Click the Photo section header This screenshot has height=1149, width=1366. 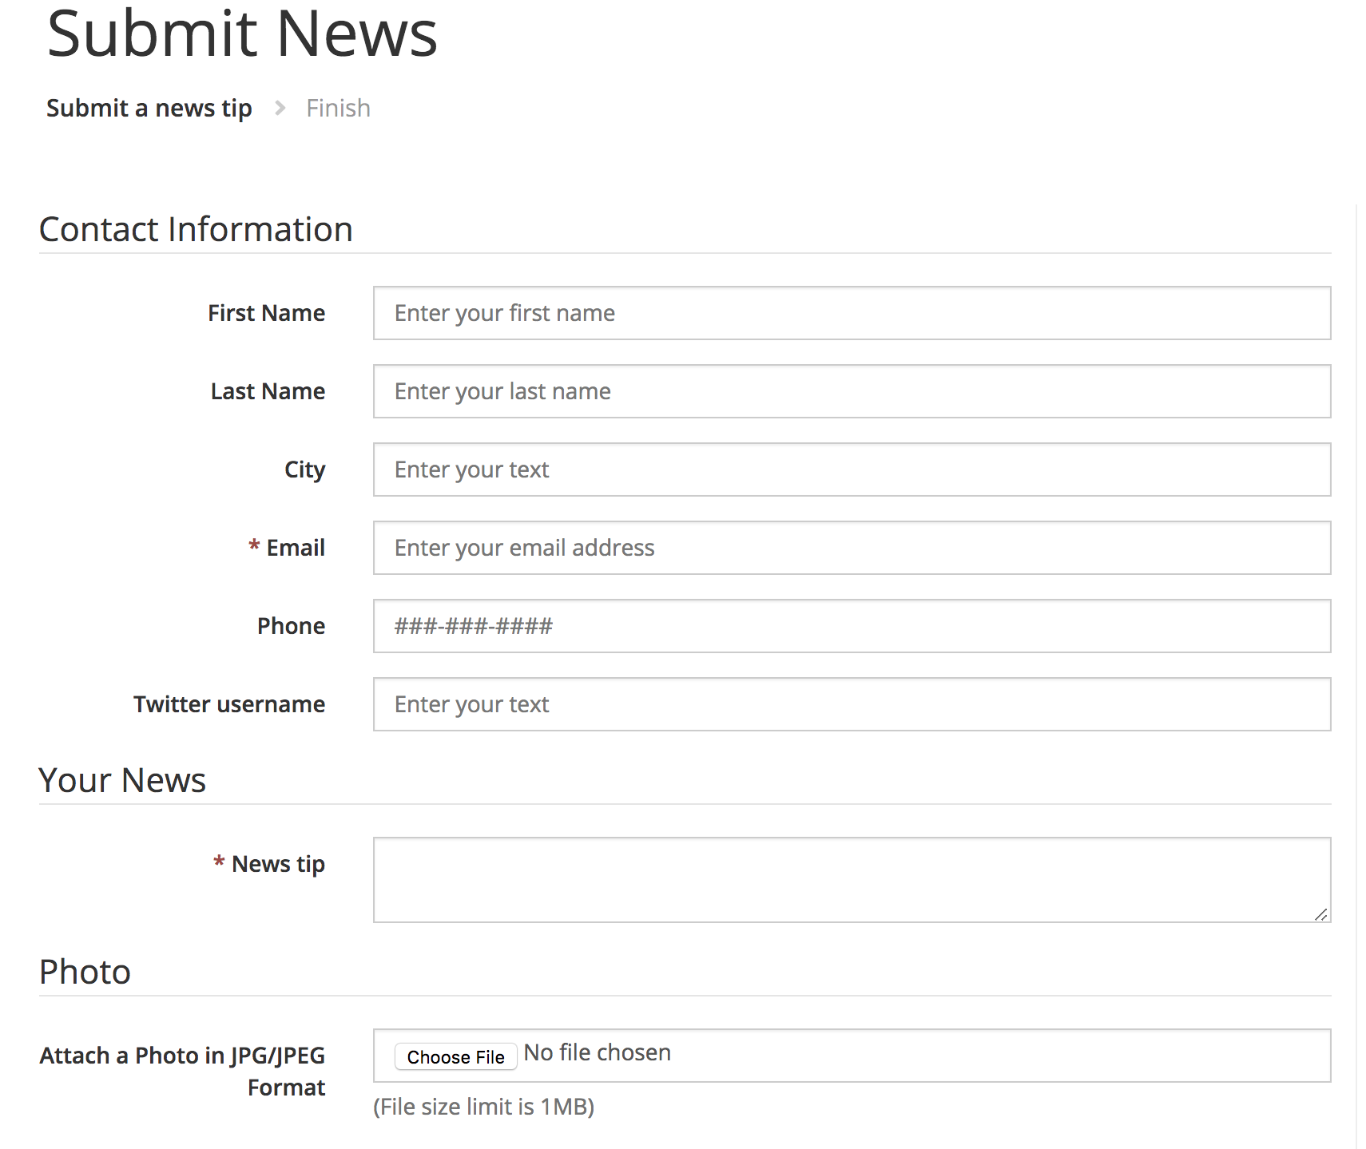click(85, 972)
